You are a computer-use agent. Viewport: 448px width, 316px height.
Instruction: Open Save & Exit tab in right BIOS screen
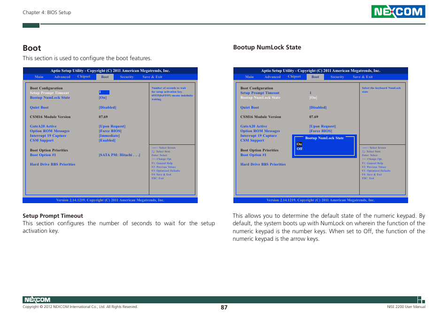tap(363, 77)
